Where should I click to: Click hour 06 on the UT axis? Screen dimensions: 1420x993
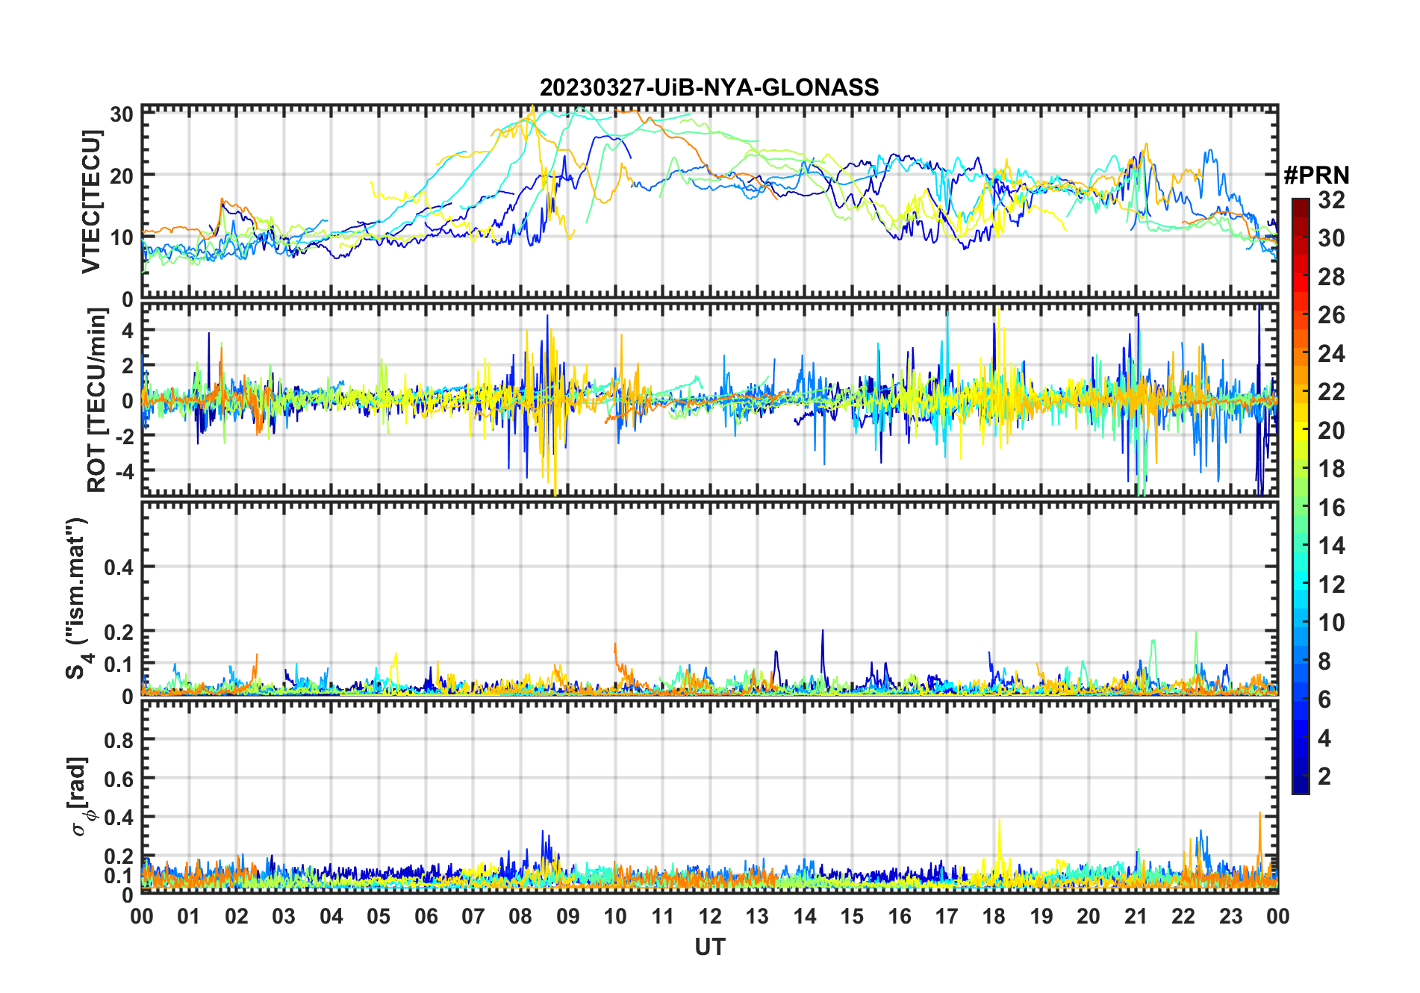click(426, 916)
